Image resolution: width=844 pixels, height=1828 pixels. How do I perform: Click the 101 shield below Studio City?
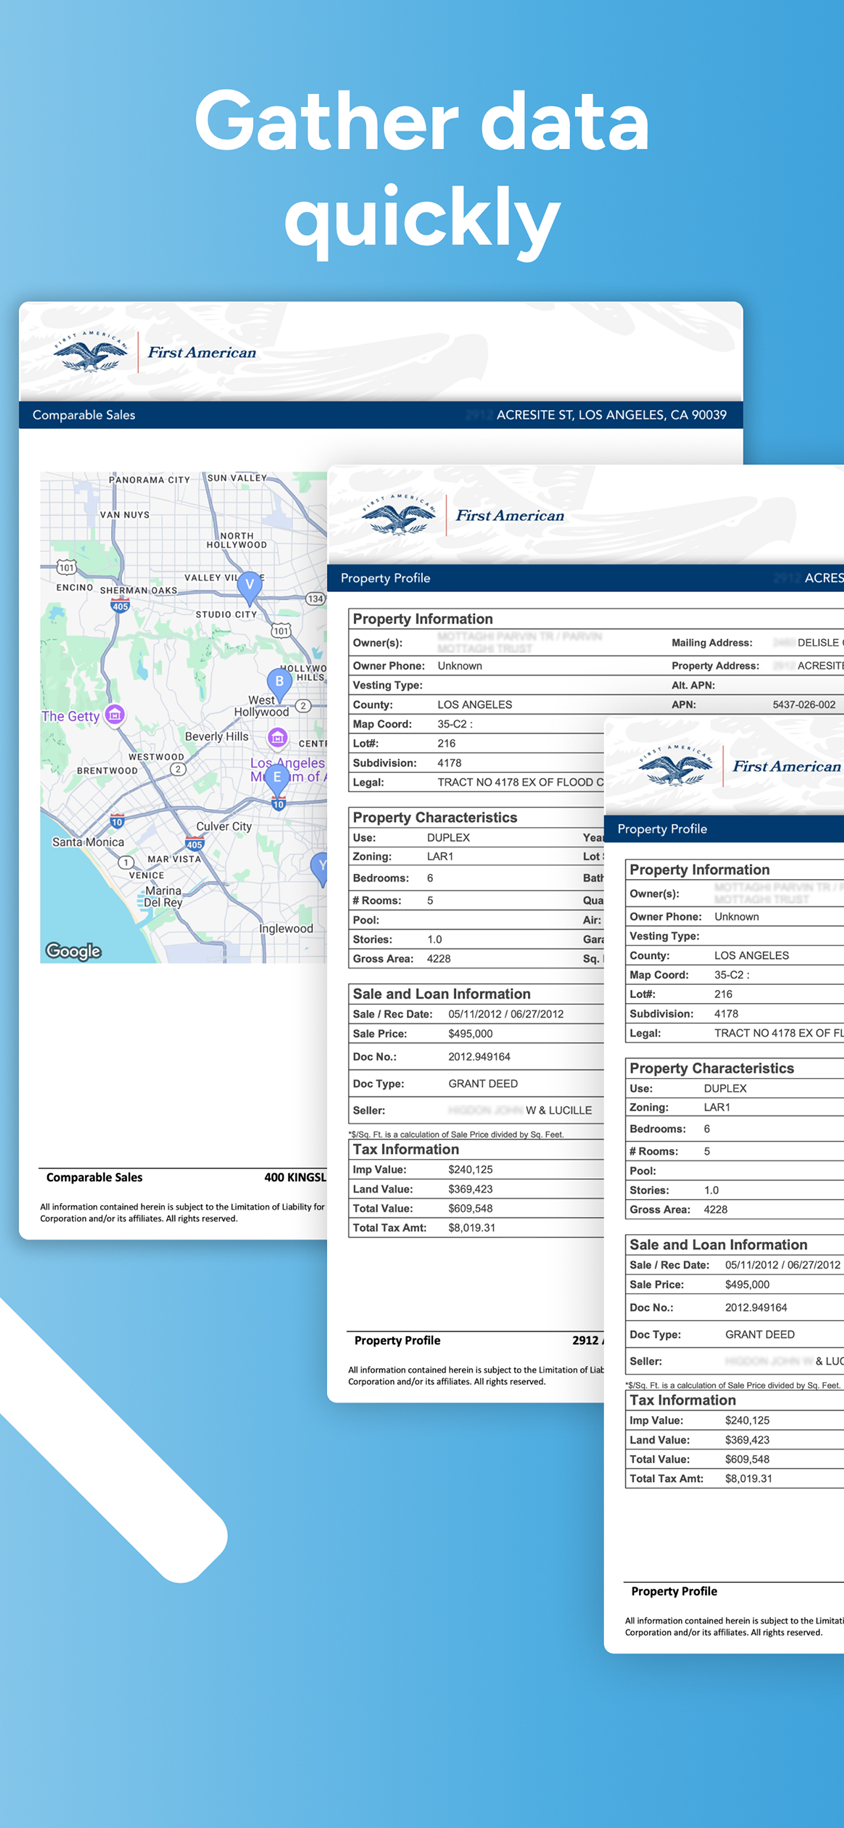coord(281,630)
